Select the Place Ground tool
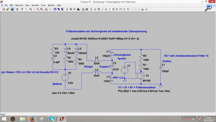216x122 pixels. click(x=95, y=9)
